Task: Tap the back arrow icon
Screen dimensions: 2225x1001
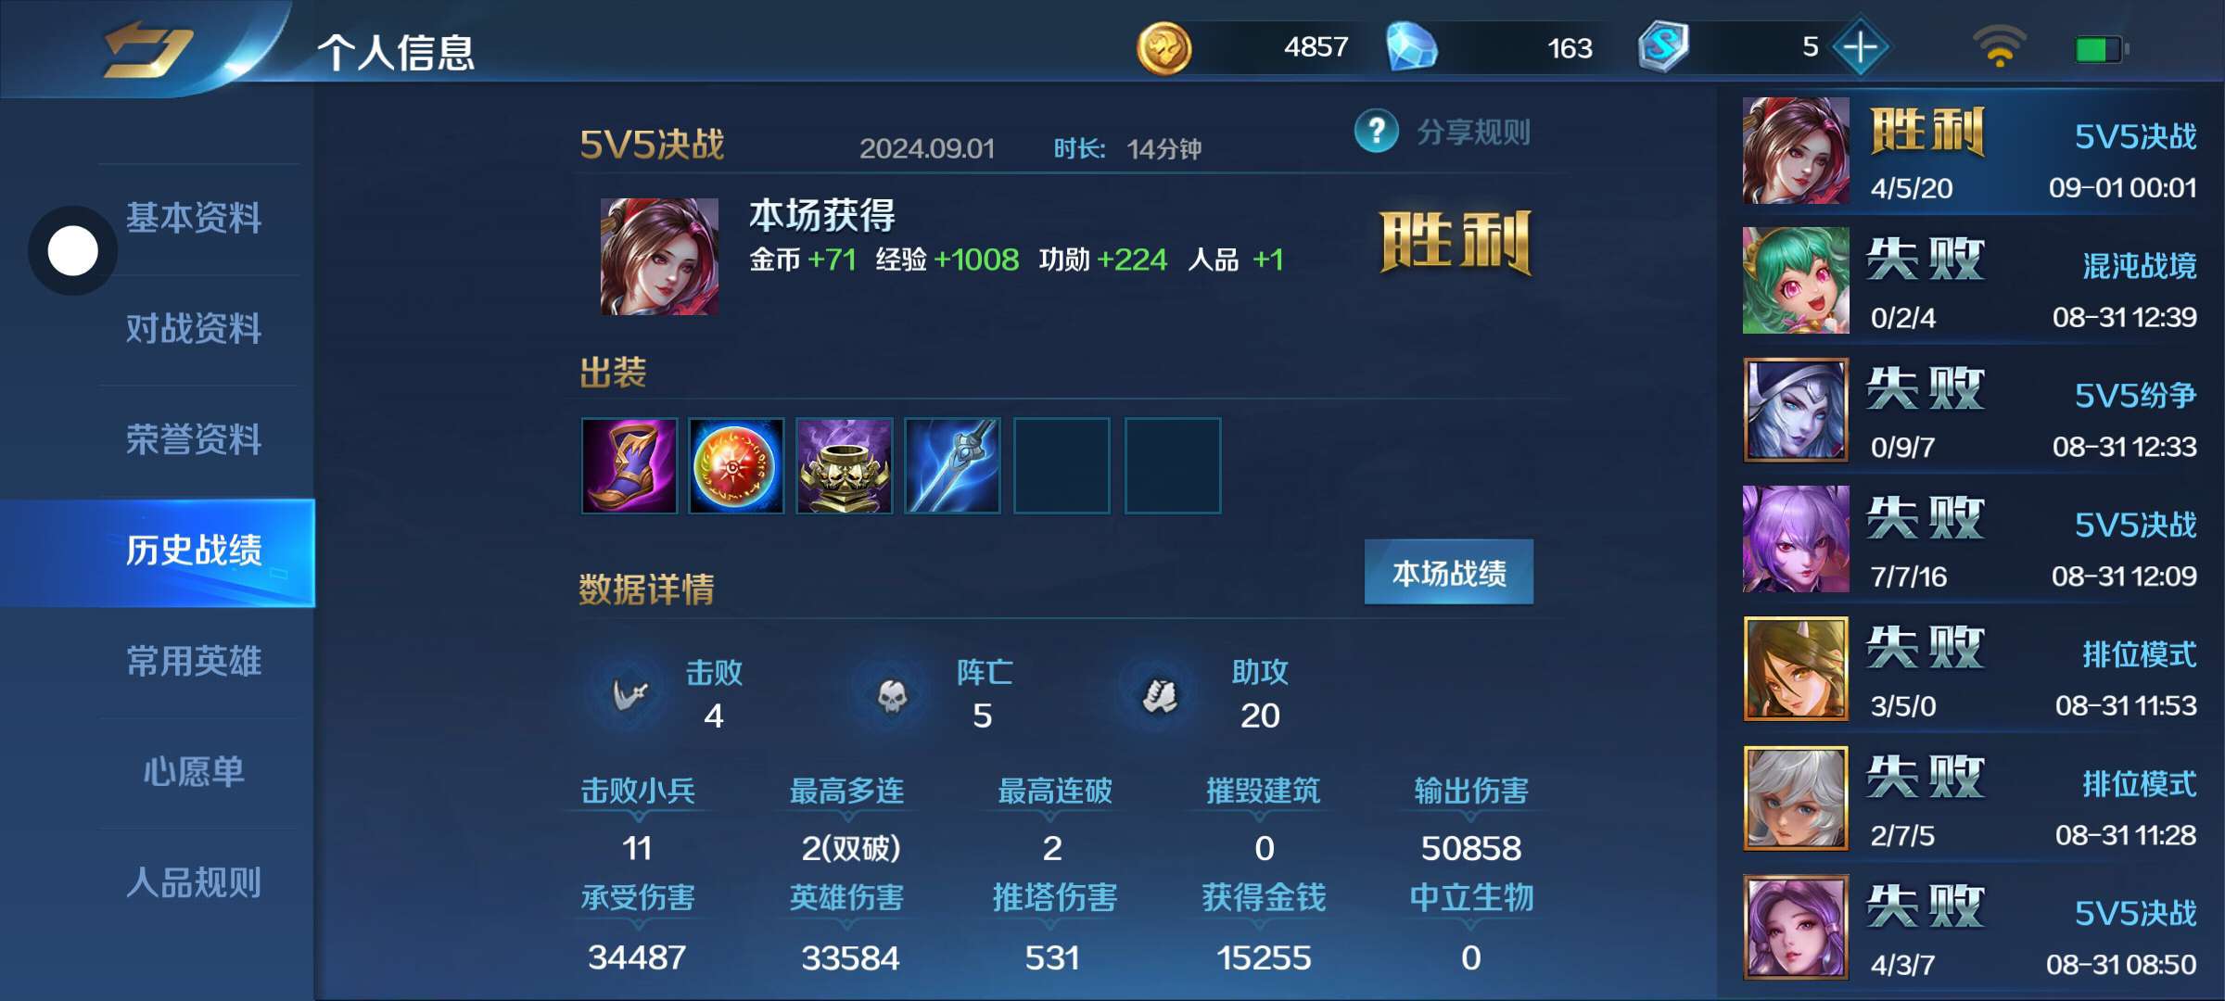Action: 148,49
